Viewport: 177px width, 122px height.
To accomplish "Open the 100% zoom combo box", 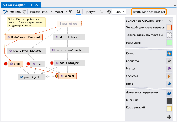I will pos(119,12).
